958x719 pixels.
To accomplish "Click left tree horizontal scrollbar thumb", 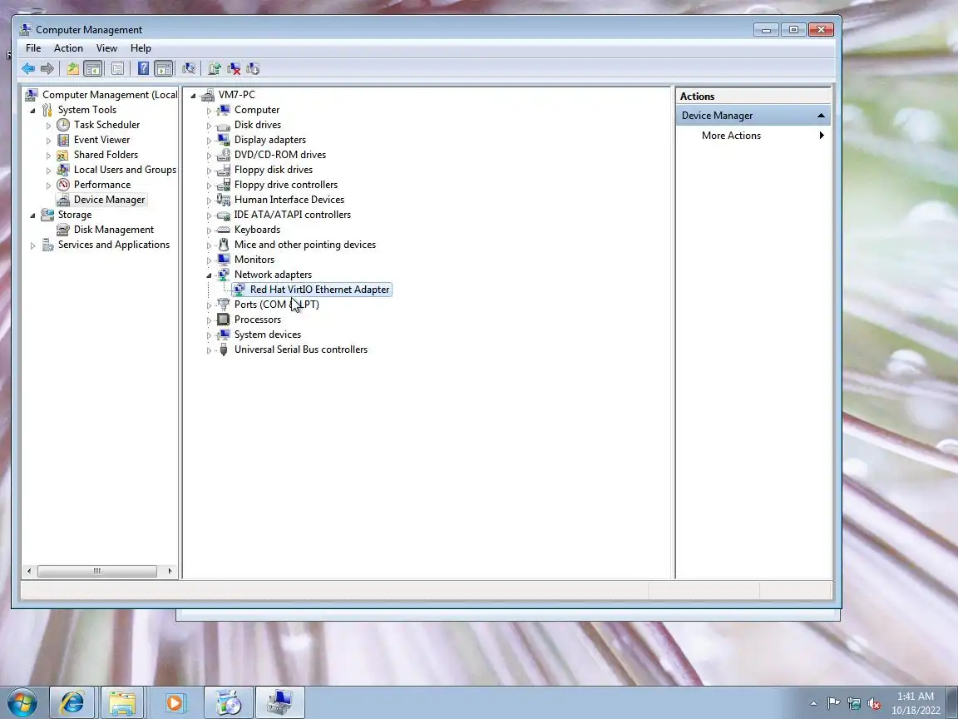I will (96, 571).
